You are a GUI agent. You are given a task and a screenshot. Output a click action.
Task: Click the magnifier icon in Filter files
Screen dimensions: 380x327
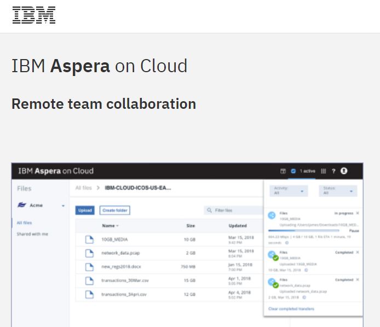click(x=209, y=210)
